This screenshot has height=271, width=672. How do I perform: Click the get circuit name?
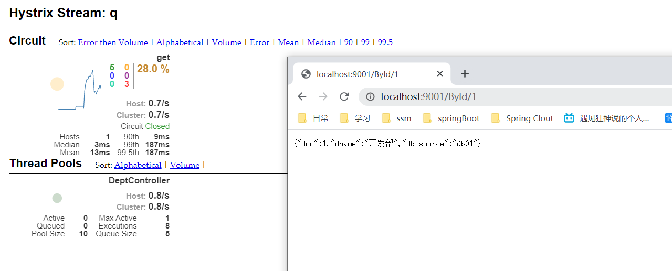coord(163,58)
